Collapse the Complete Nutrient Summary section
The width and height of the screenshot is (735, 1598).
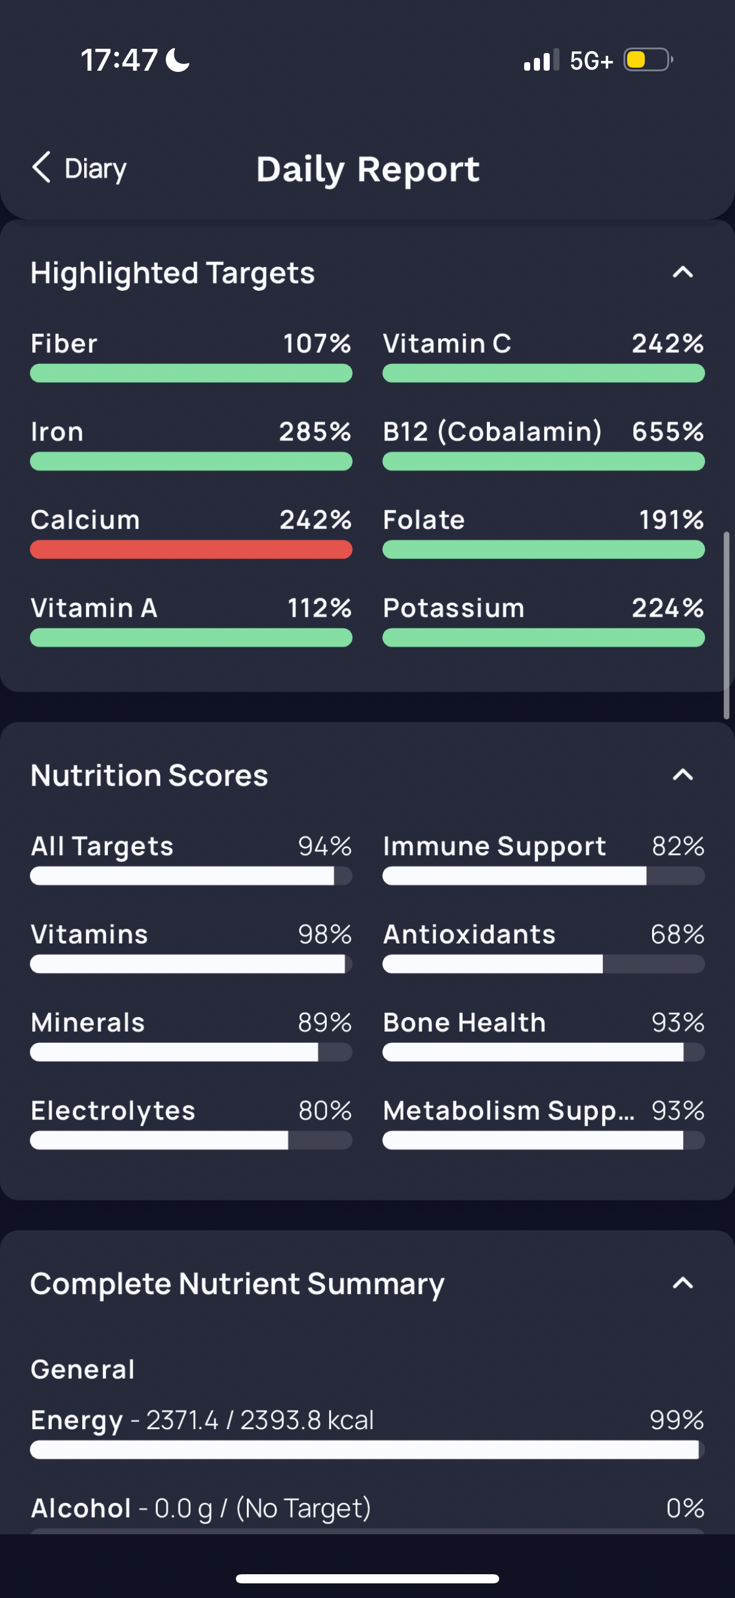coord(682,1283)
